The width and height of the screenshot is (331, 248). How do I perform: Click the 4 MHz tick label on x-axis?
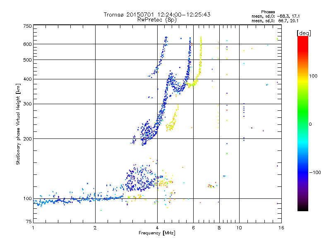coord(157,228)
